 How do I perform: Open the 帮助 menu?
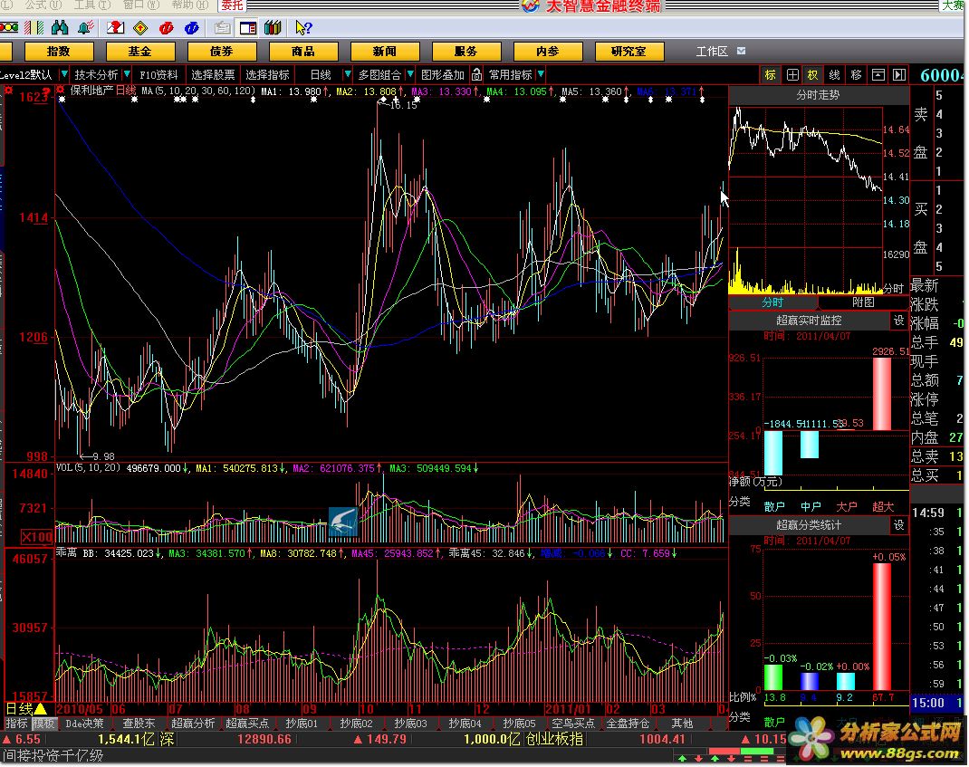pyautogui.click(x=189, y=5)
